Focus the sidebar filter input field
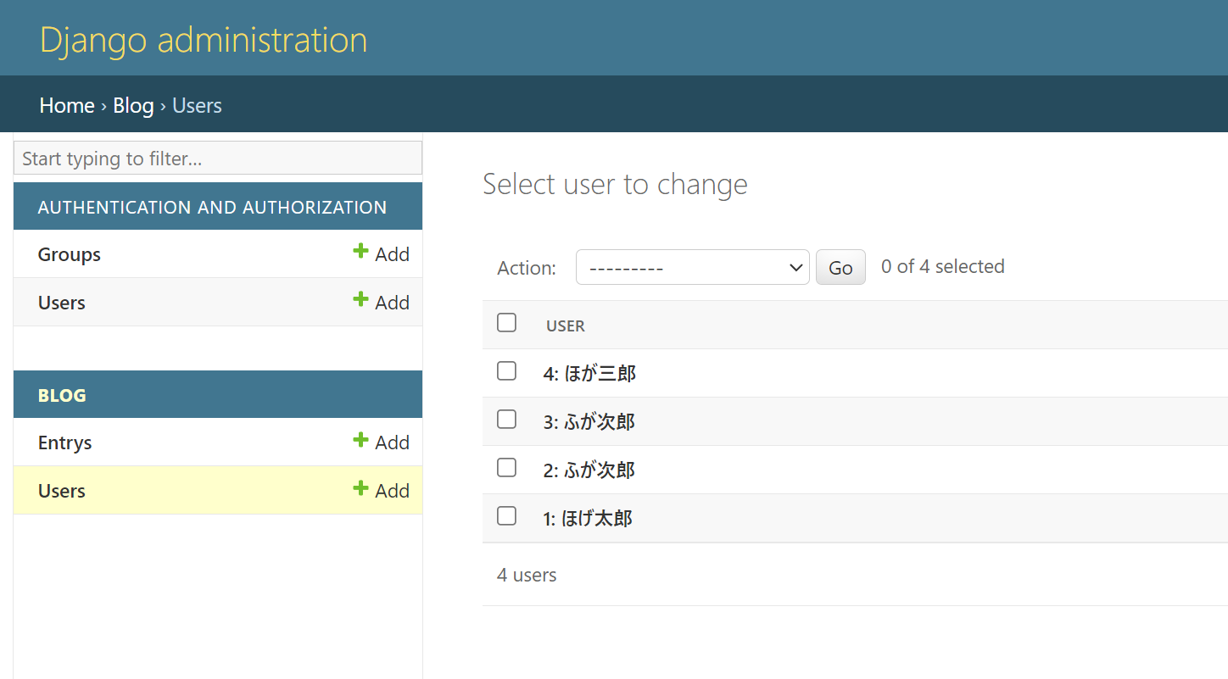 (x=218, y=159)
